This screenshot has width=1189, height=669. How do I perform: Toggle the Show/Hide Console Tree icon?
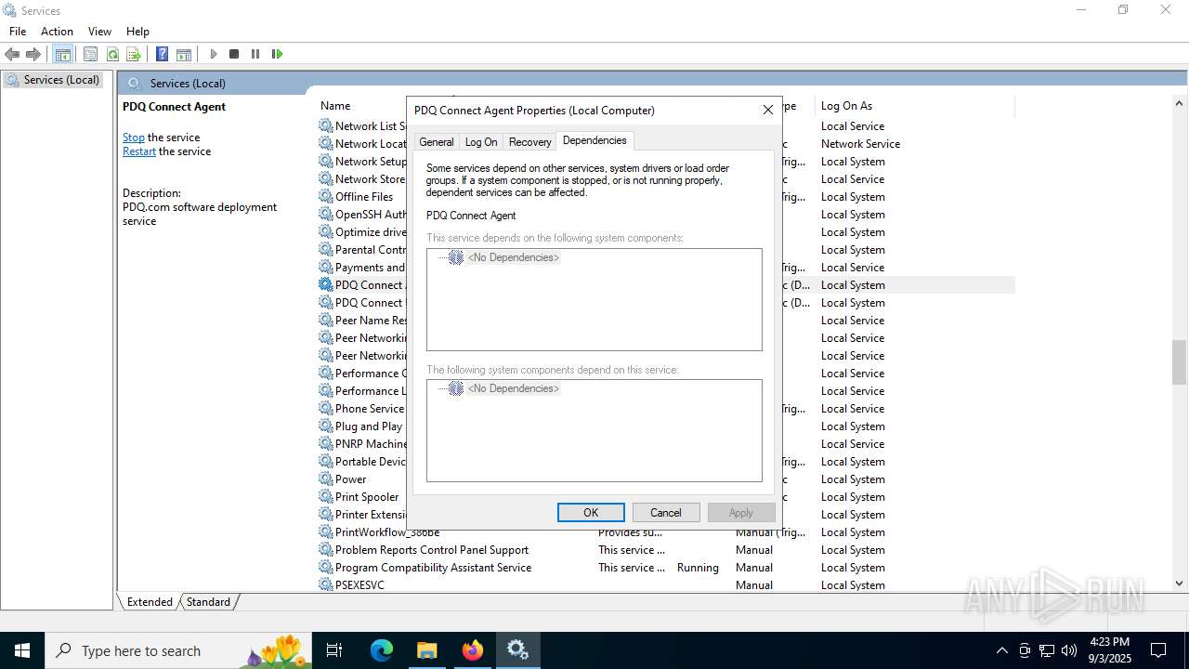click(x=63, y=54)
